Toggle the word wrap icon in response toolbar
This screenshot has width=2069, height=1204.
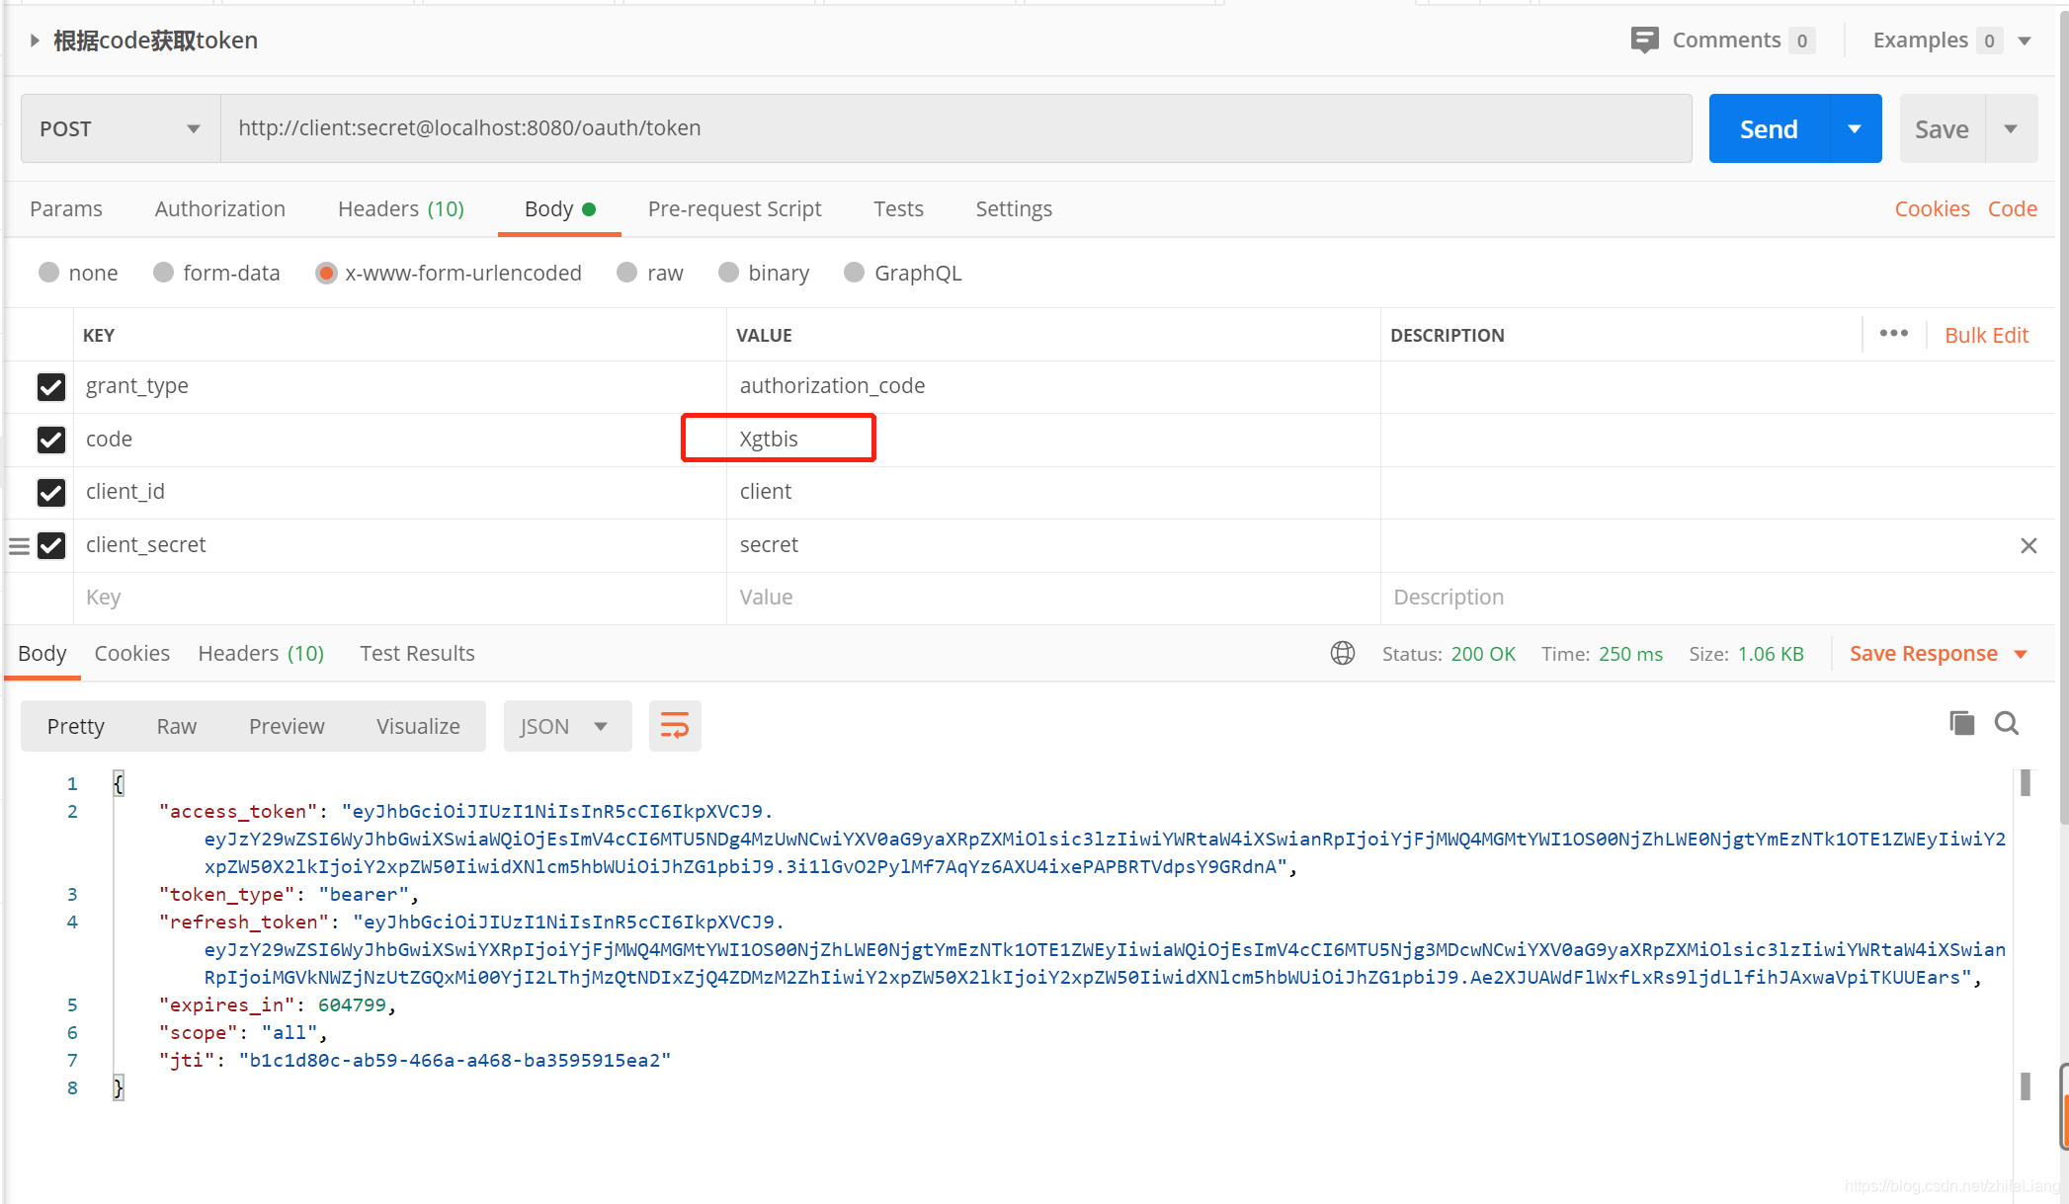(x=675, y=726)
